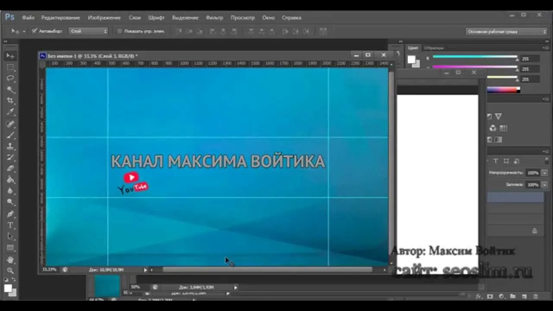Open the Выделение menu
This screenshot has height=311, width=553.
point(185,18)
